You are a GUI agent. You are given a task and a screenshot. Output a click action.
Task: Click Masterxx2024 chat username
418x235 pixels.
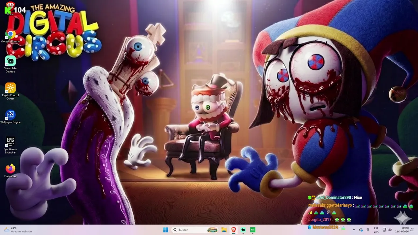pyautogui.click(x=325, y=227)
